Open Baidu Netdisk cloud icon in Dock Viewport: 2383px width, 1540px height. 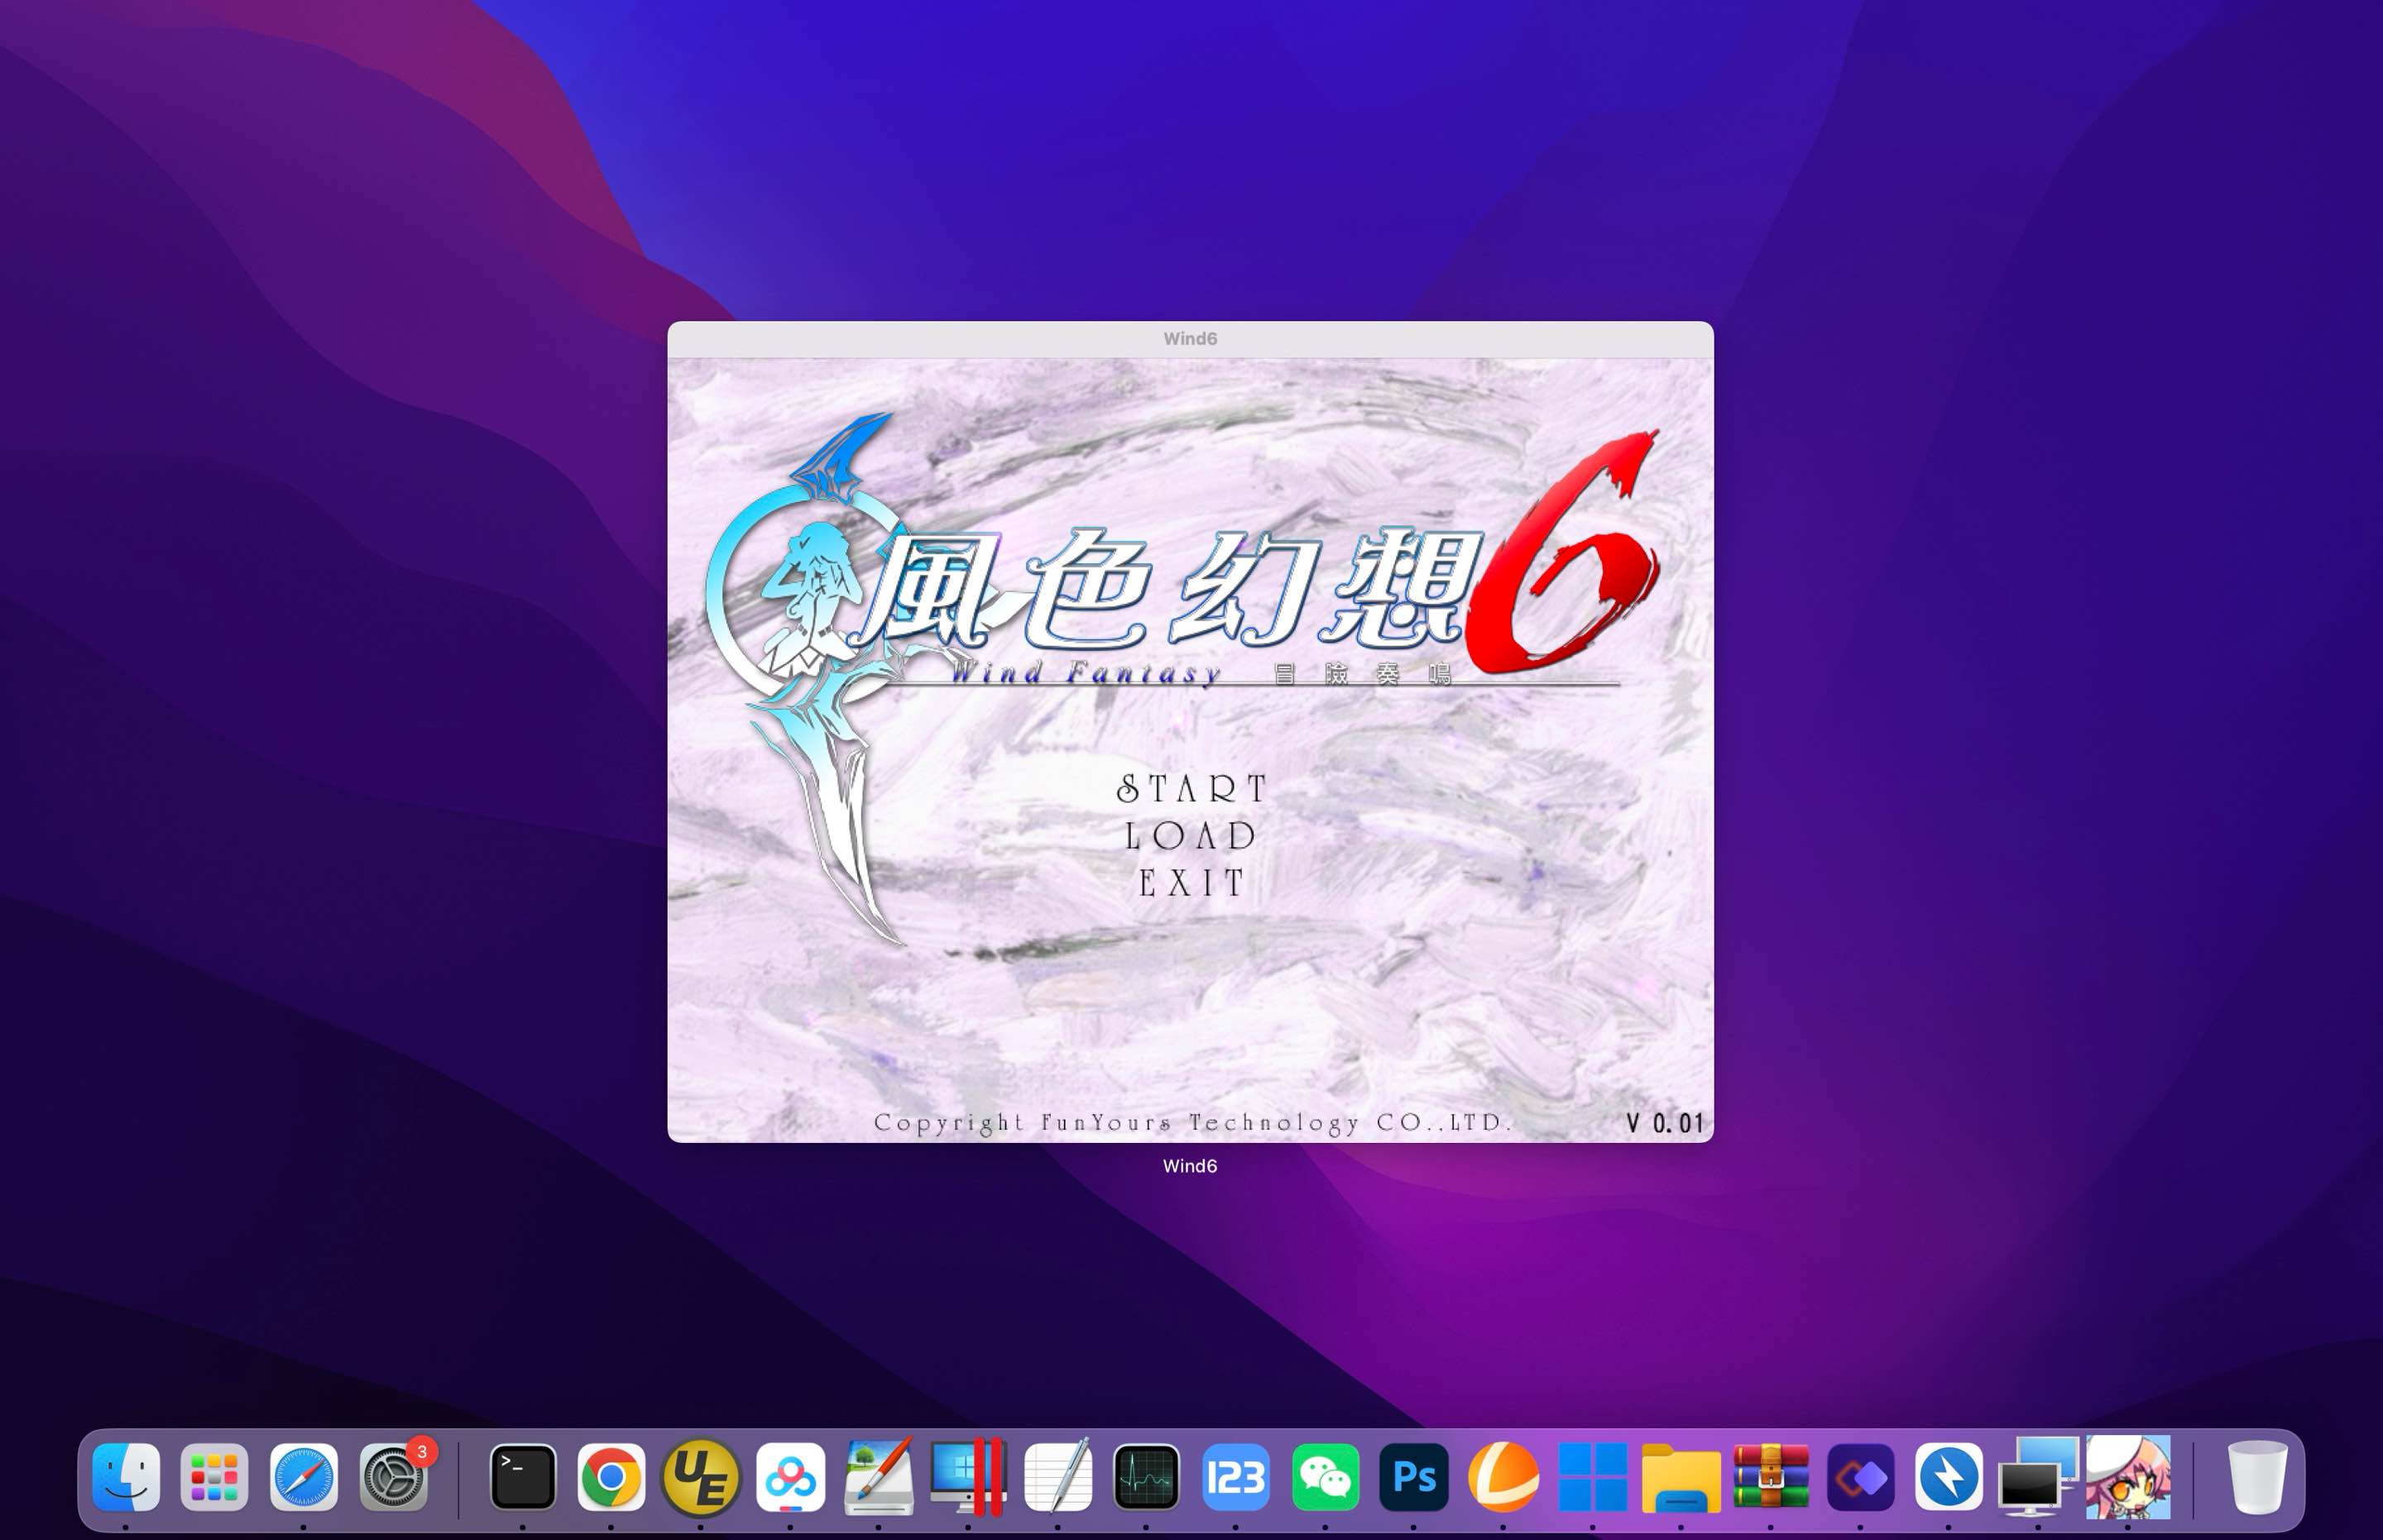[x=790, y=1477]
